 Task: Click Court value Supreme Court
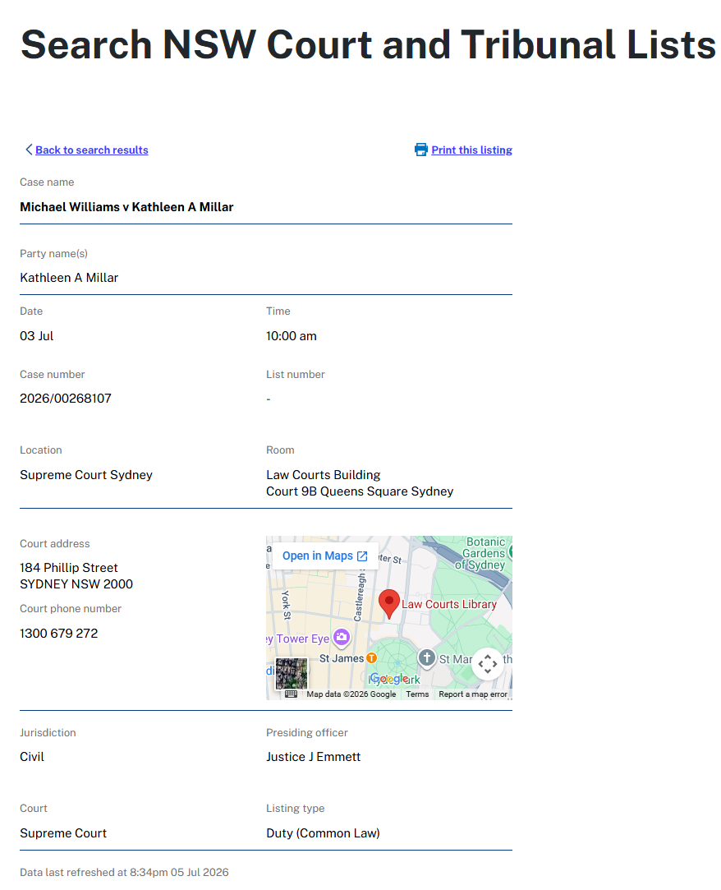tap(63, 833)
